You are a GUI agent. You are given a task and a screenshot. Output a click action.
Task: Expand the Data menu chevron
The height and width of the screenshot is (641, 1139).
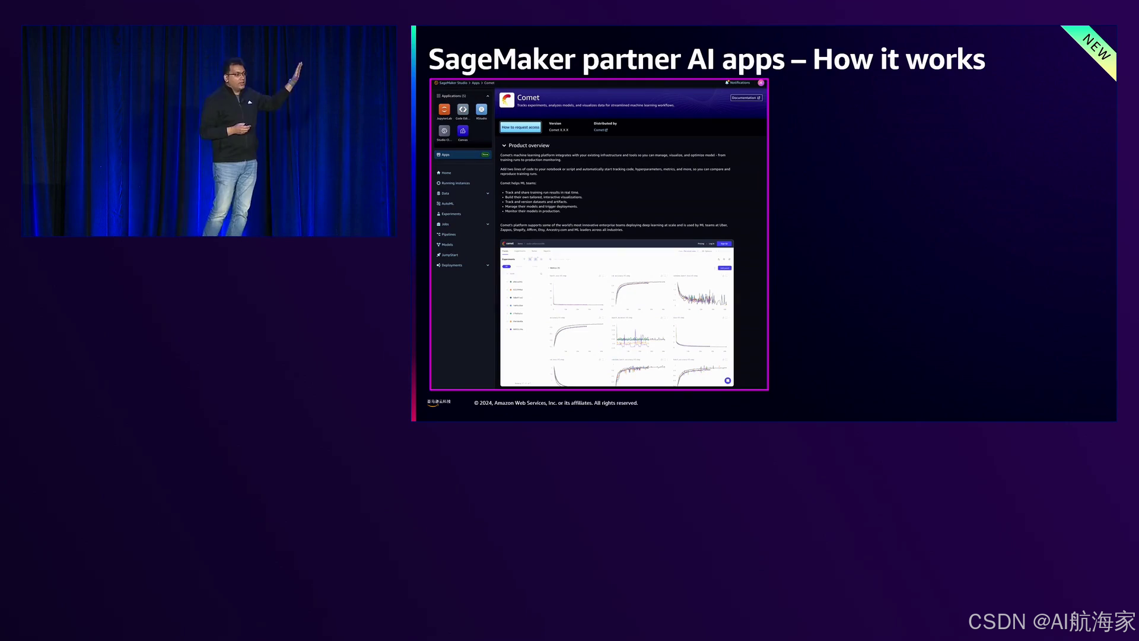pos(488,193)
